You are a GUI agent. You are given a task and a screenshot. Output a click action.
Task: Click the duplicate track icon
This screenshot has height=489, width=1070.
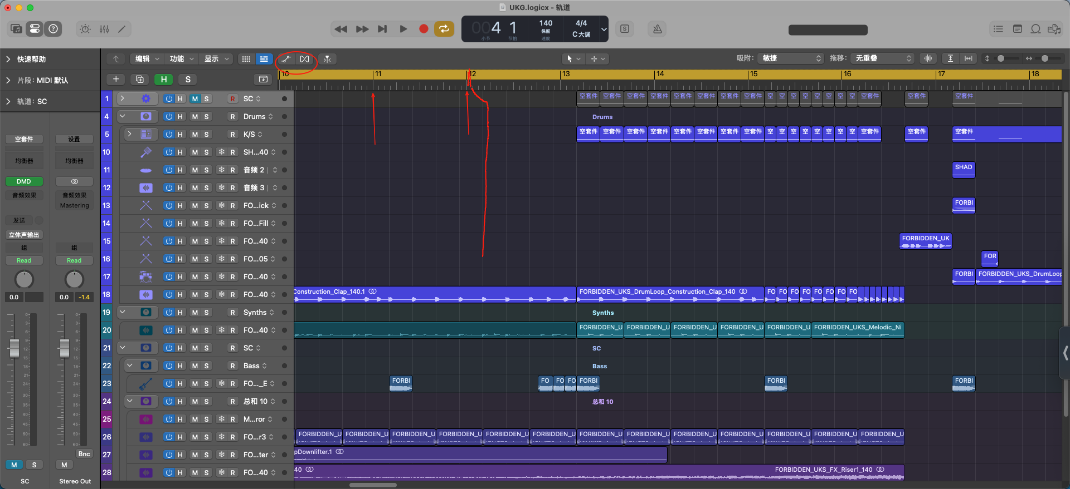140,80
